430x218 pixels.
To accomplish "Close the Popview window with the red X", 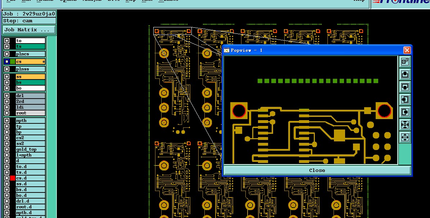I will [x=407, y=50].
